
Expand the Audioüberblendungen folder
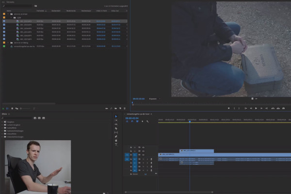(2, 131)
